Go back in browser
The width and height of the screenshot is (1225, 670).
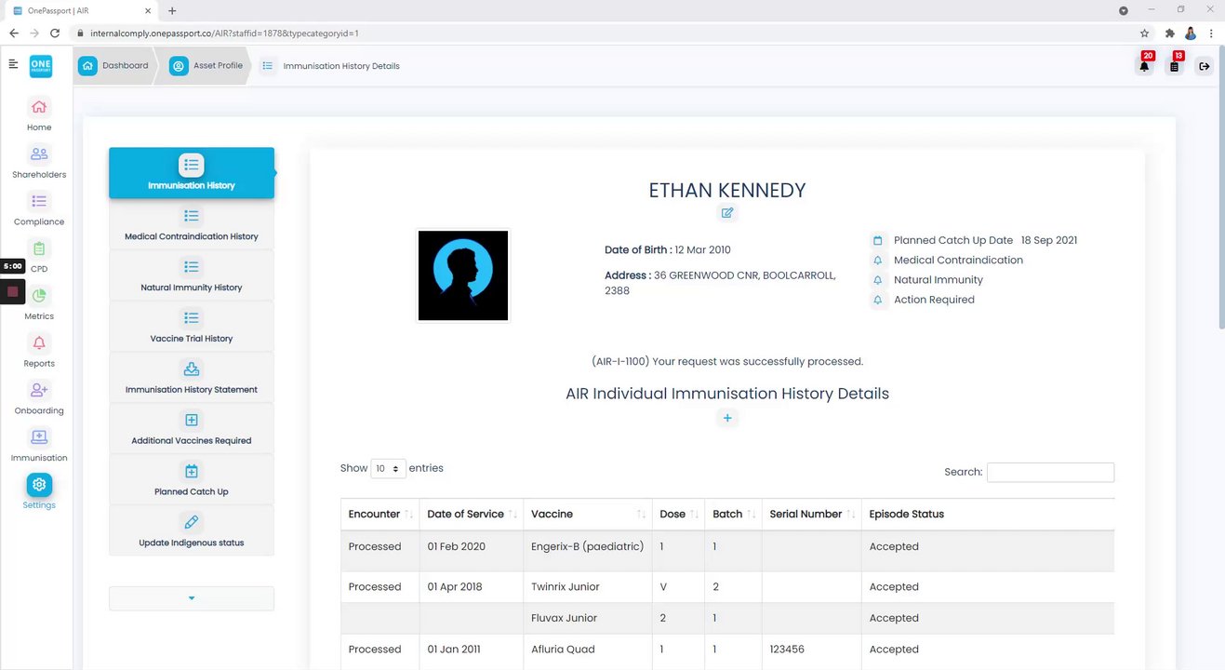tap(13, 33)
